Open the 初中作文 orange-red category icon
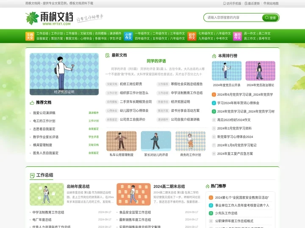Viewport: 305px width, 228px height. [x=192, y=36]
